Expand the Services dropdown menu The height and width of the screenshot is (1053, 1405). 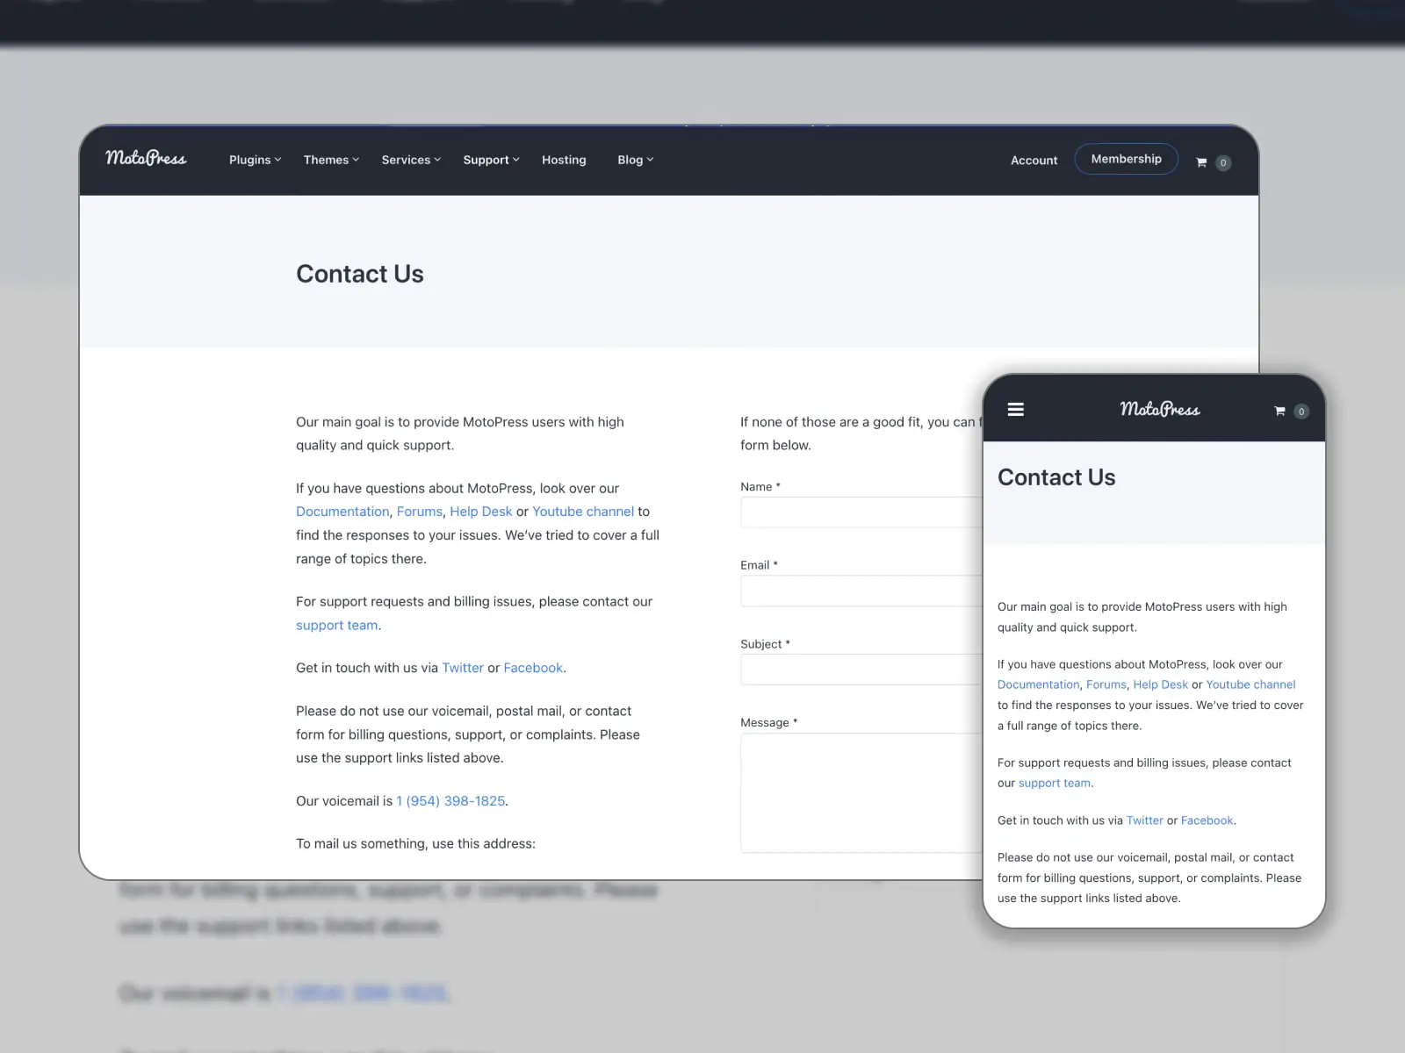[x=411, y=160]
